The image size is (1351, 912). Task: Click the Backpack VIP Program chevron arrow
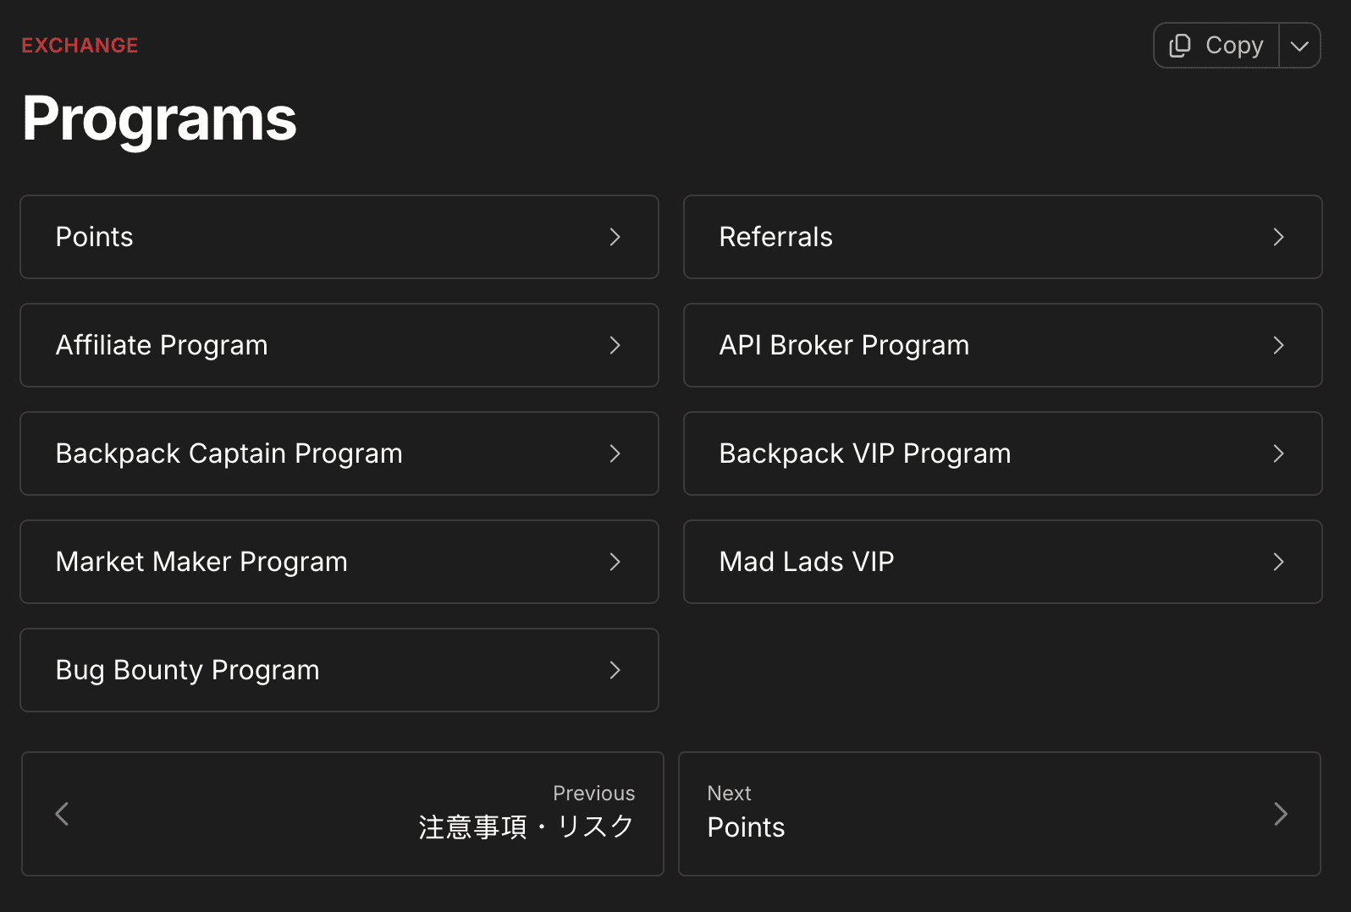point(1278,453)
